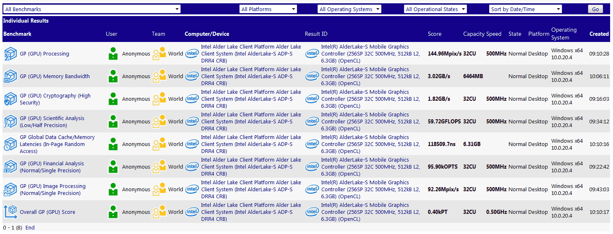613x234 pixels.
Task: Click the GP (GPU) Financial Analysis icon
Action: coord(10,167)
